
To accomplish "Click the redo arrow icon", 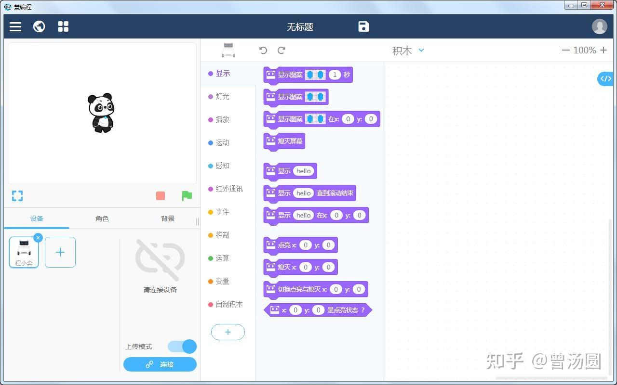I will click(281, 50).
